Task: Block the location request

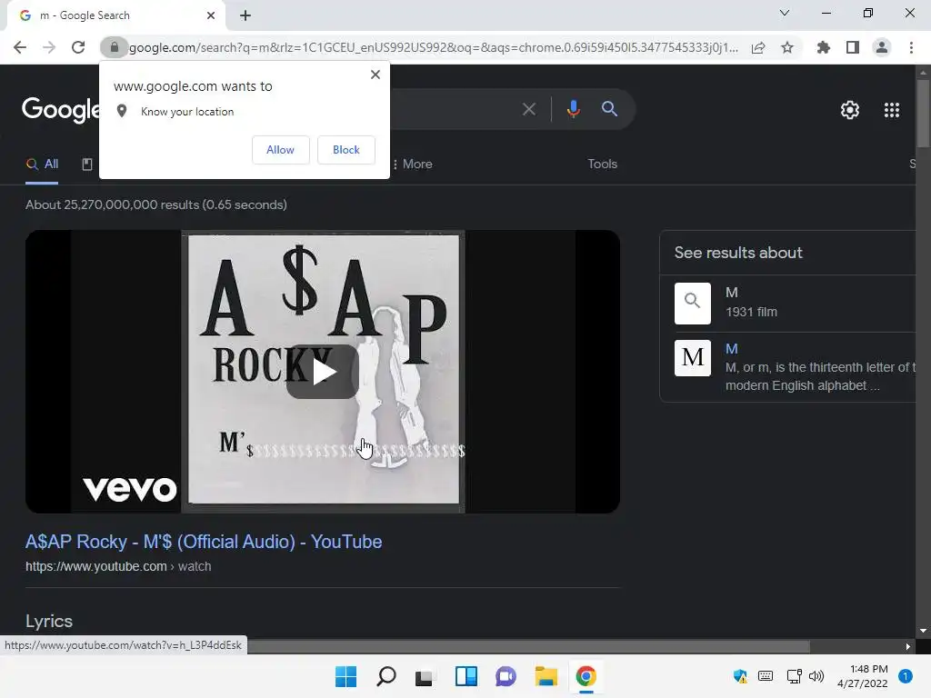Action: coord(346,150)
